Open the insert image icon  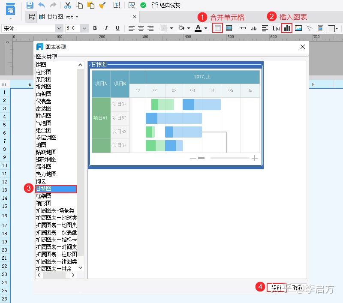298,28
